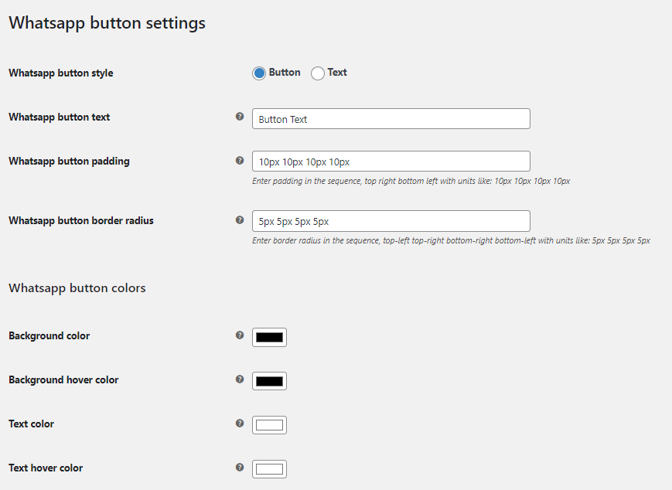
Task: Click the "Button" radio label text
Action: [285, 73]
